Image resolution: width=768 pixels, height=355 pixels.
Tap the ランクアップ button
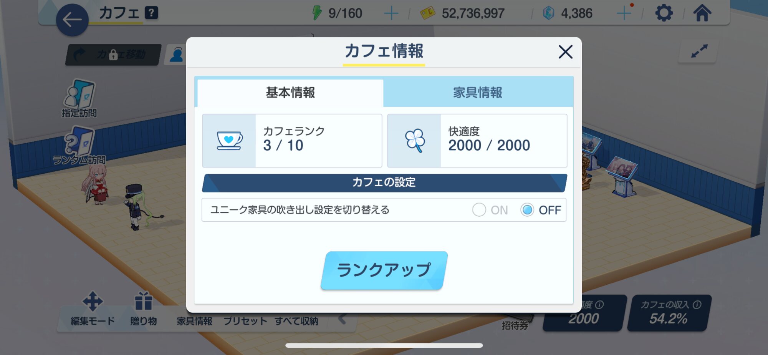click(x=384, y=270)
